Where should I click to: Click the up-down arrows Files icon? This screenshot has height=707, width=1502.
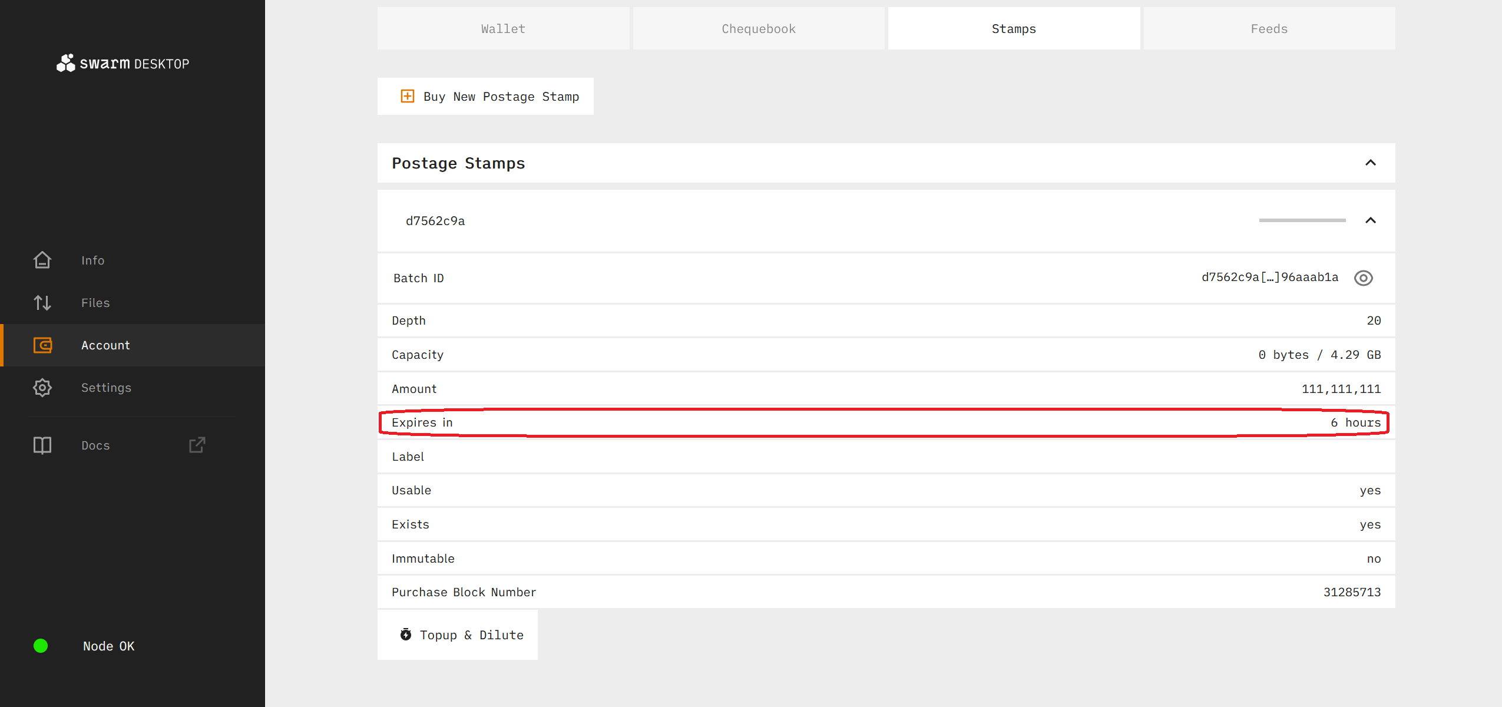coord(42,303)
